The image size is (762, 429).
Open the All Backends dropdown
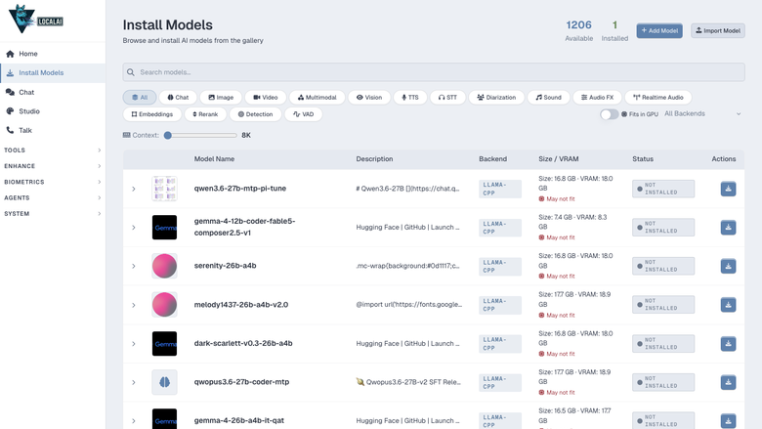tap(702, 113)
